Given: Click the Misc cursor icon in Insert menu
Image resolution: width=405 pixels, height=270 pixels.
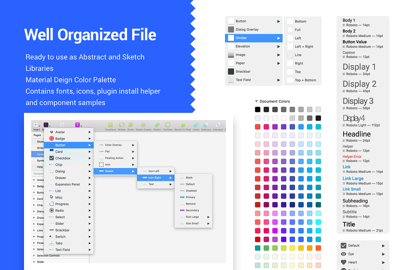Looking at the screenshot, I should pyautogui.click(x=52, y=197).
